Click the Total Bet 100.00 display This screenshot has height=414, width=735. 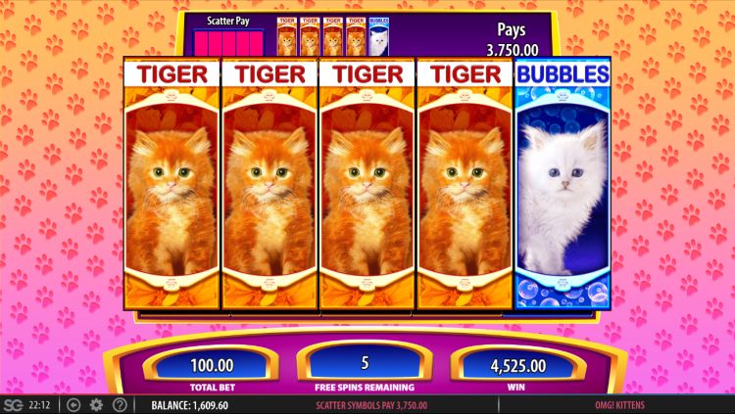pyautogui.click(x=212, y=365)
